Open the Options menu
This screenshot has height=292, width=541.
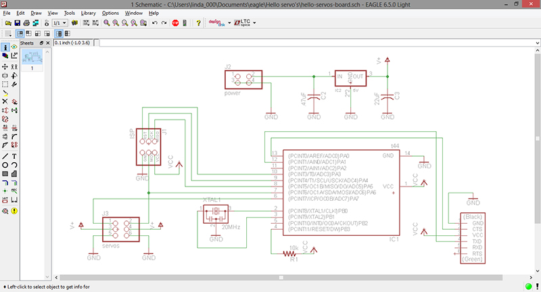click(x=110, y=13)
